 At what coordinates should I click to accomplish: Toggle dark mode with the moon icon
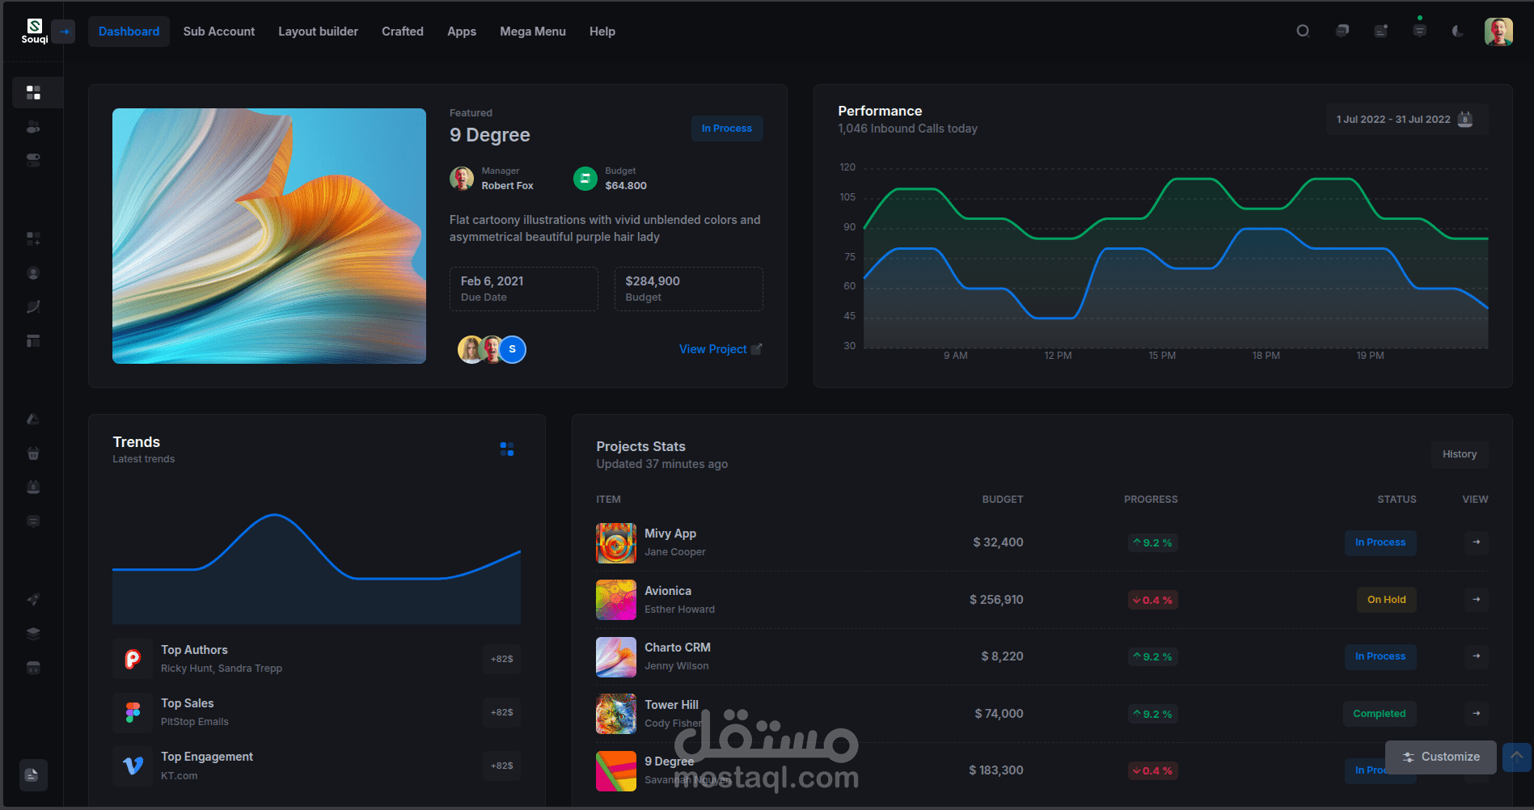[1458, 31]
